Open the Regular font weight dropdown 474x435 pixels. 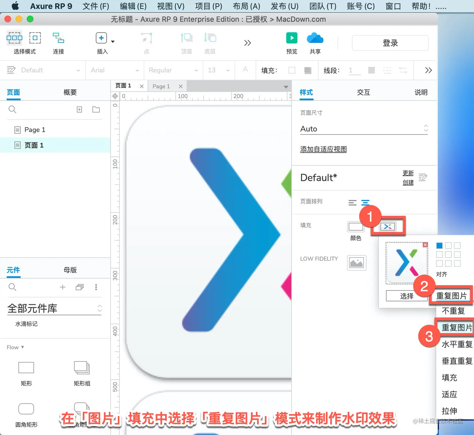pyautogui.click(x=173, y=70)
